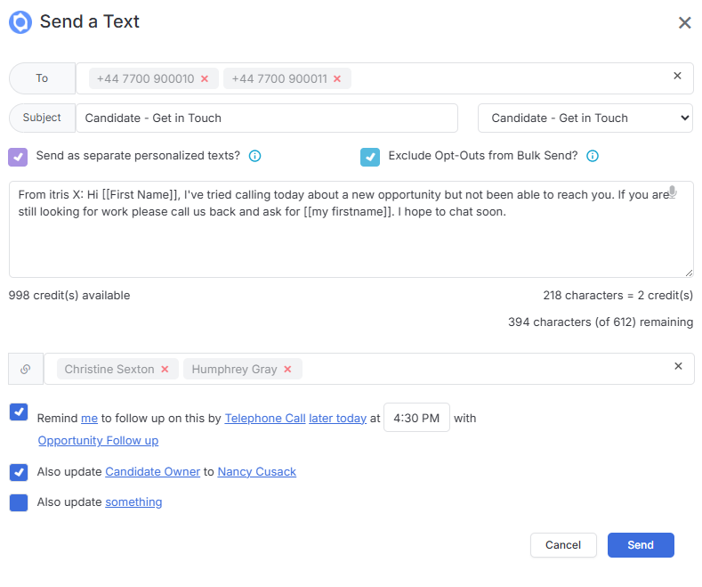Remove +44 7700 900010 recipient chip

click(205, 79)
